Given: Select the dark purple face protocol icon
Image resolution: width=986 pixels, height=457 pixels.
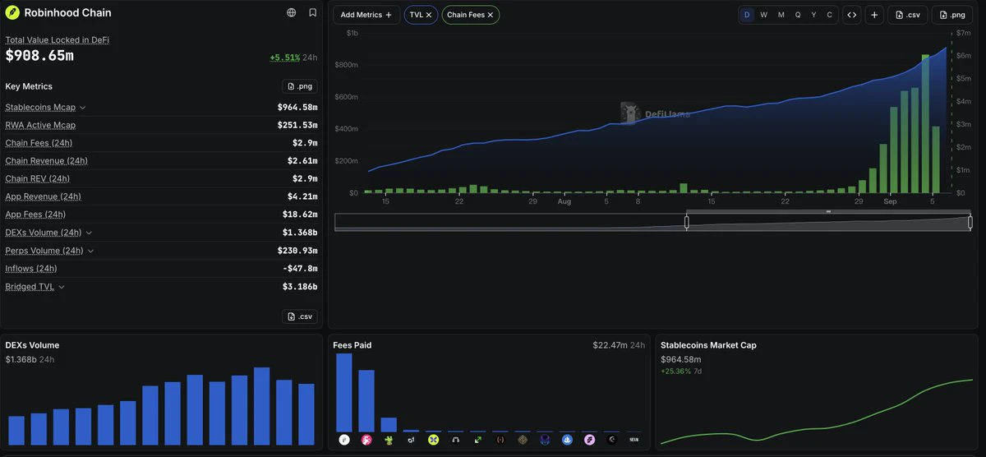Looking at the screenshot, I should coord(545,441).
